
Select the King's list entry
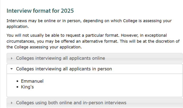point(27,87)
